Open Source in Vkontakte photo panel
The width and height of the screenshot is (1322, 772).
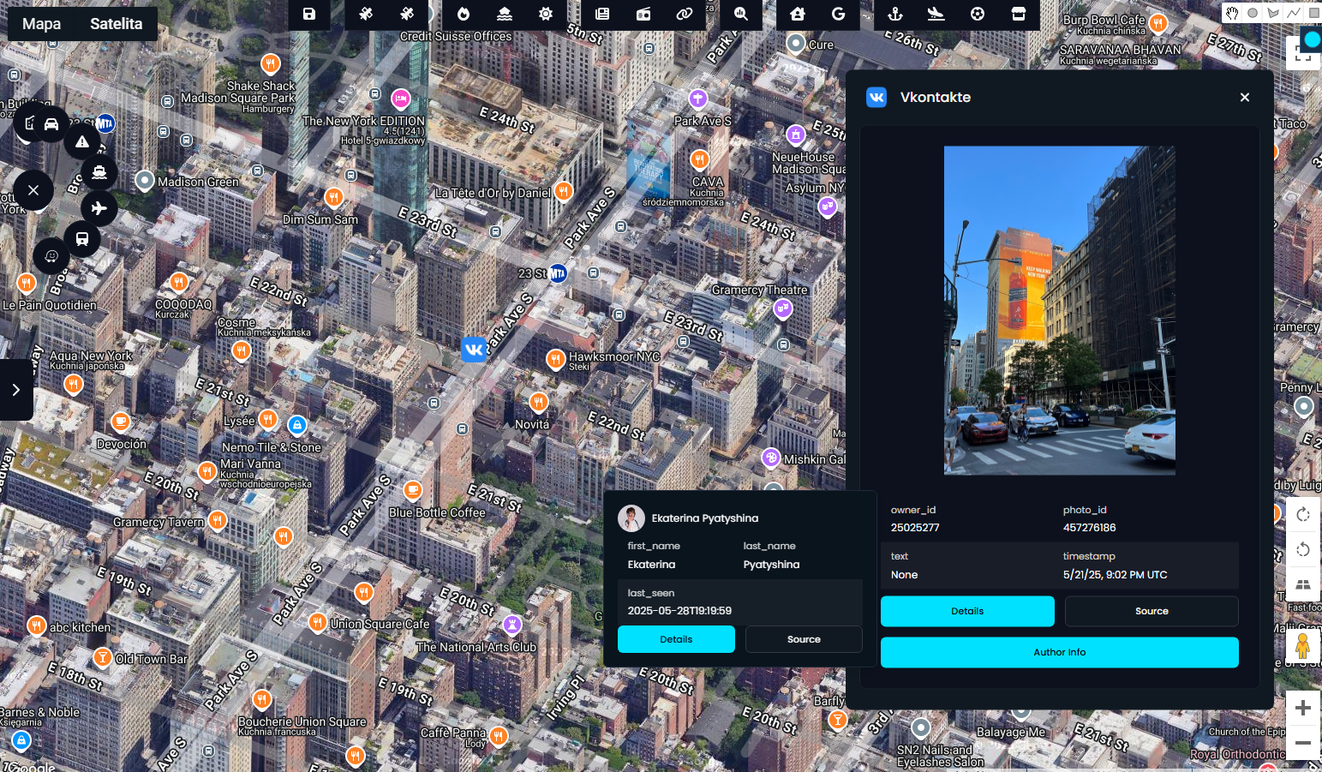click(x=1152, y=611)
